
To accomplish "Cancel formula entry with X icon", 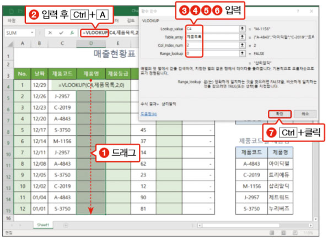I will [x=50, y=33].
